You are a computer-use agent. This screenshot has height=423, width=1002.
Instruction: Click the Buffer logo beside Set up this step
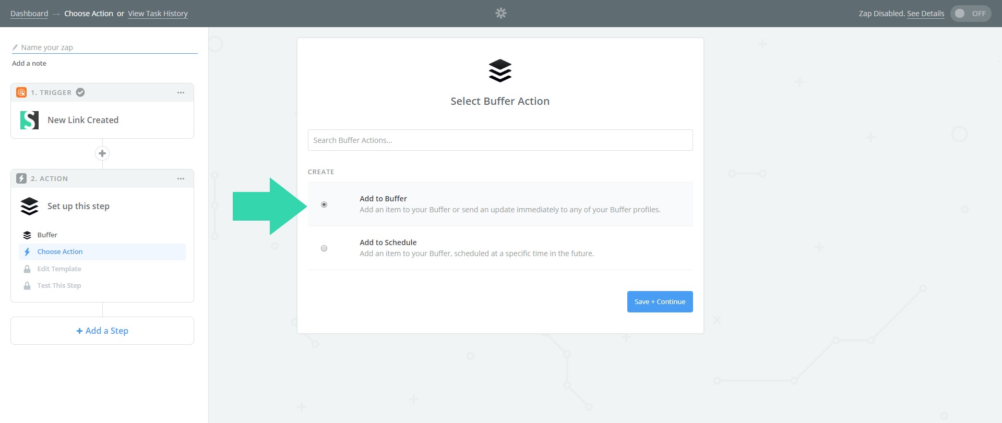click(x=29, y=206)
